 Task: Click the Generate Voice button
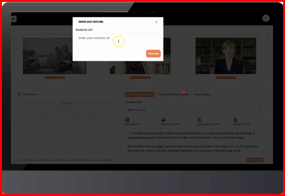click(x=255, y=160)
